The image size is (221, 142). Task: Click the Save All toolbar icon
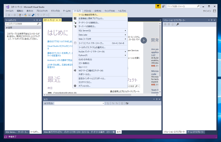(33, 15)
